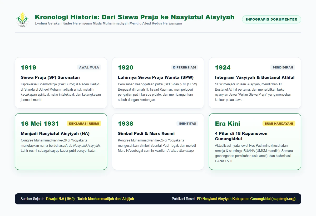Viewport: 316px width, 216px height.
Task: Click the Publikasi Resmi label in footer
Action: [x=184, y=199]
